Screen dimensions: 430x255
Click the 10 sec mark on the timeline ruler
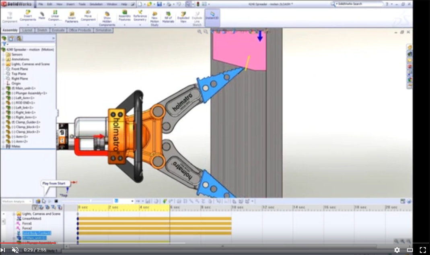point(237,207)
